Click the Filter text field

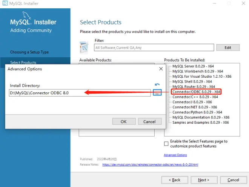click(x=154, y=48)
